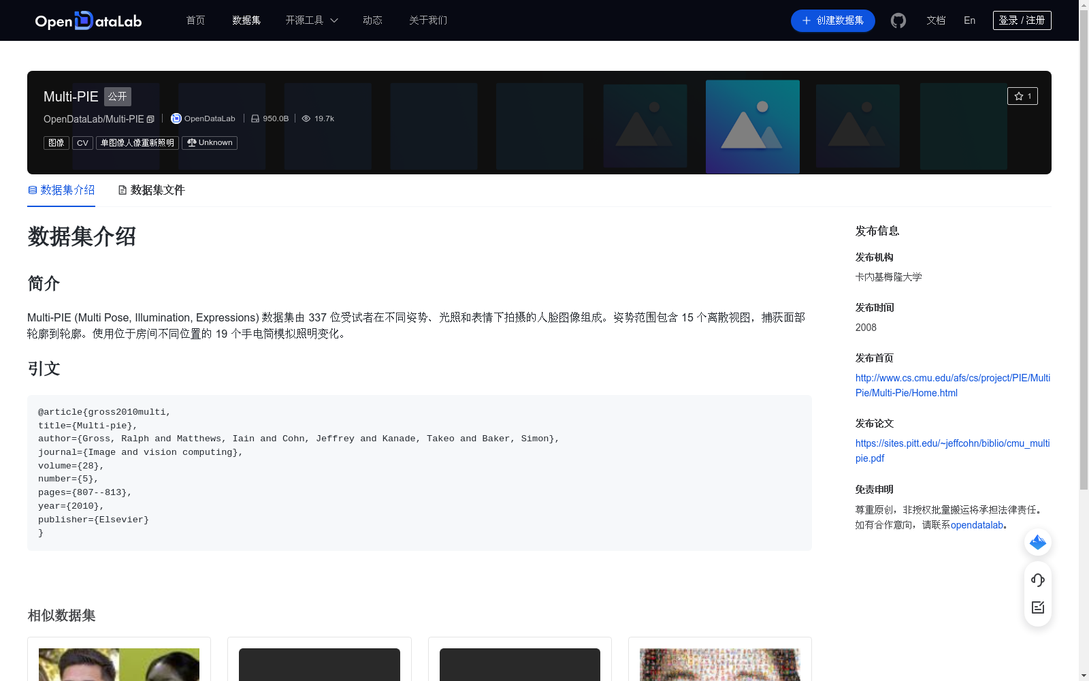Open the feedback edit icon
Image resolution: width=1089 pixels, height=681 pixels.
click(1038, 607)
